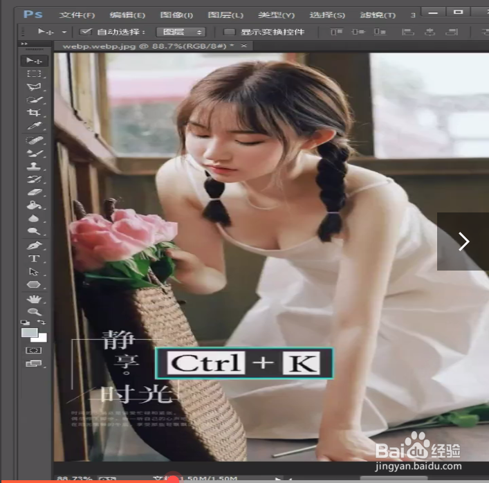Open the 图像(I) menu

[176, 15]
